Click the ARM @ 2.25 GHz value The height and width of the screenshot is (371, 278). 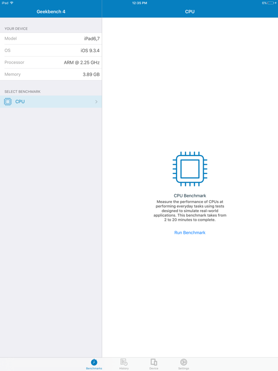point(82,62)
